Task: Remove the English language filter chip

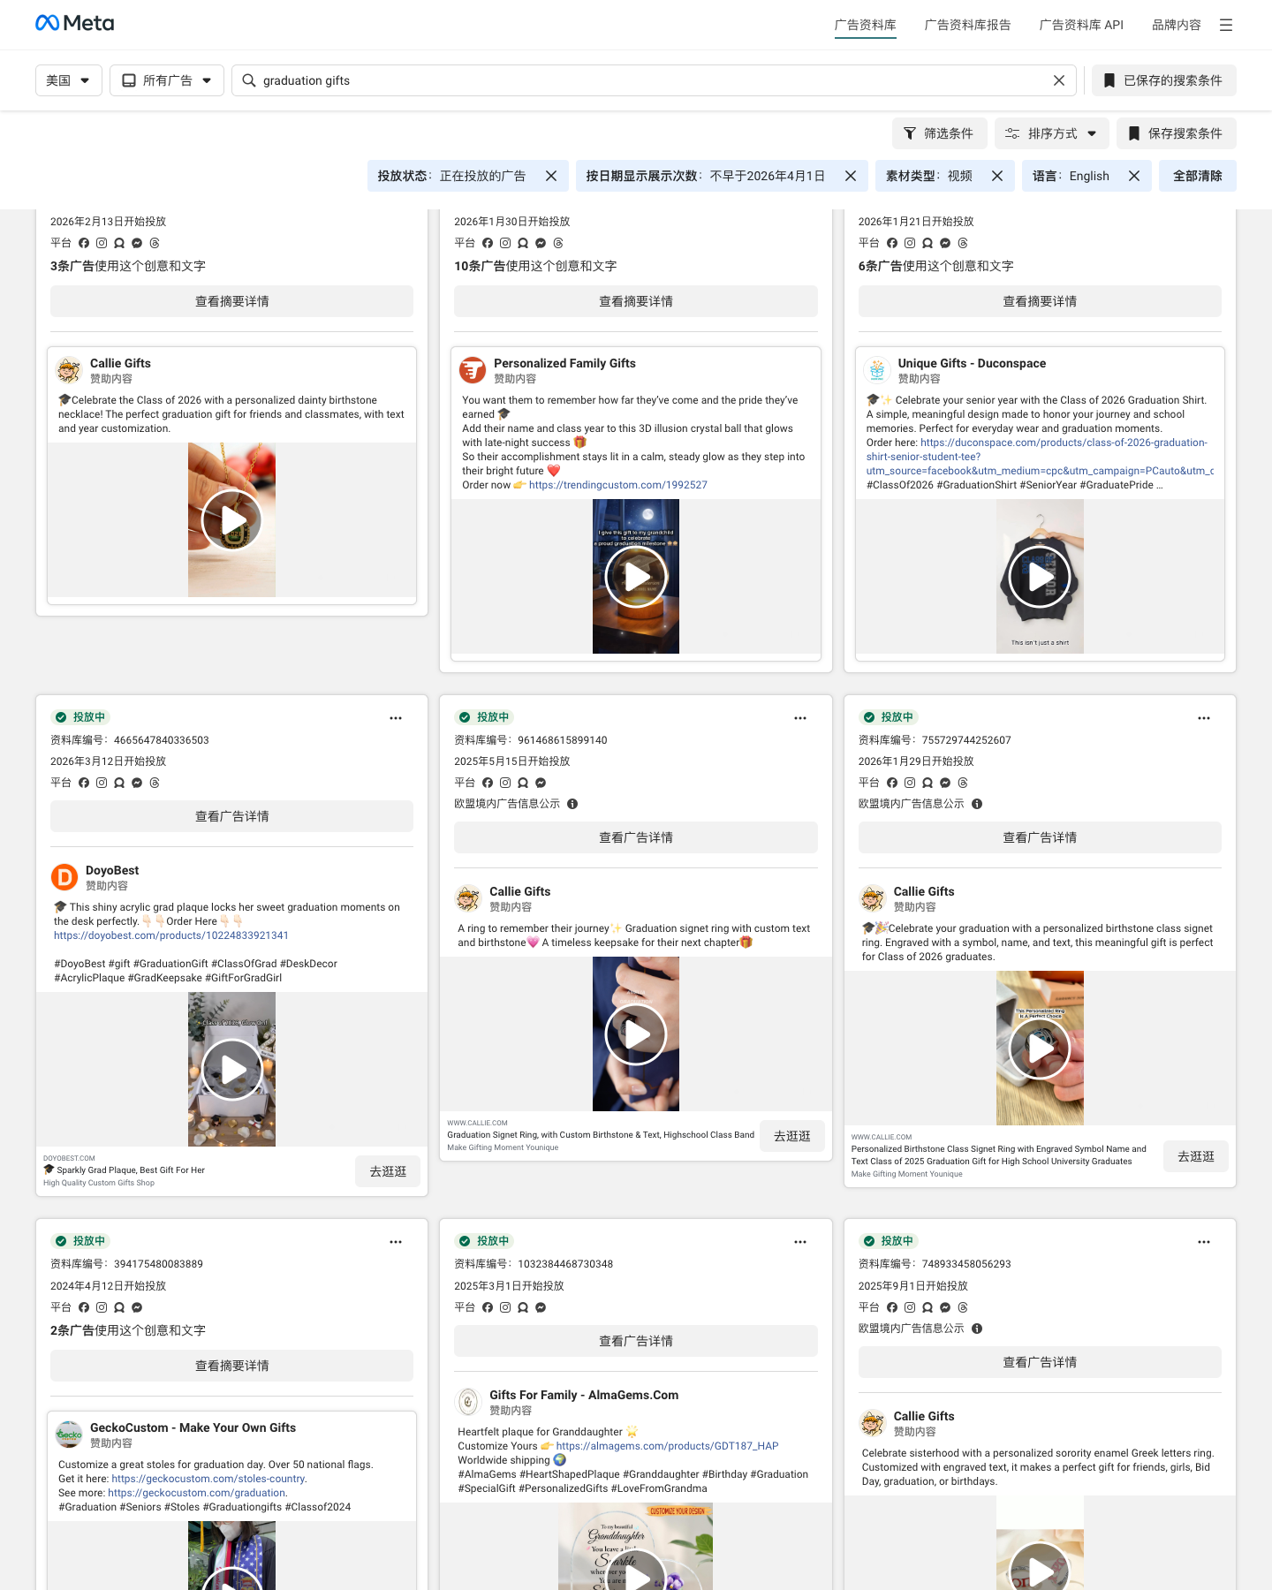Action: tap(1135, 176)
